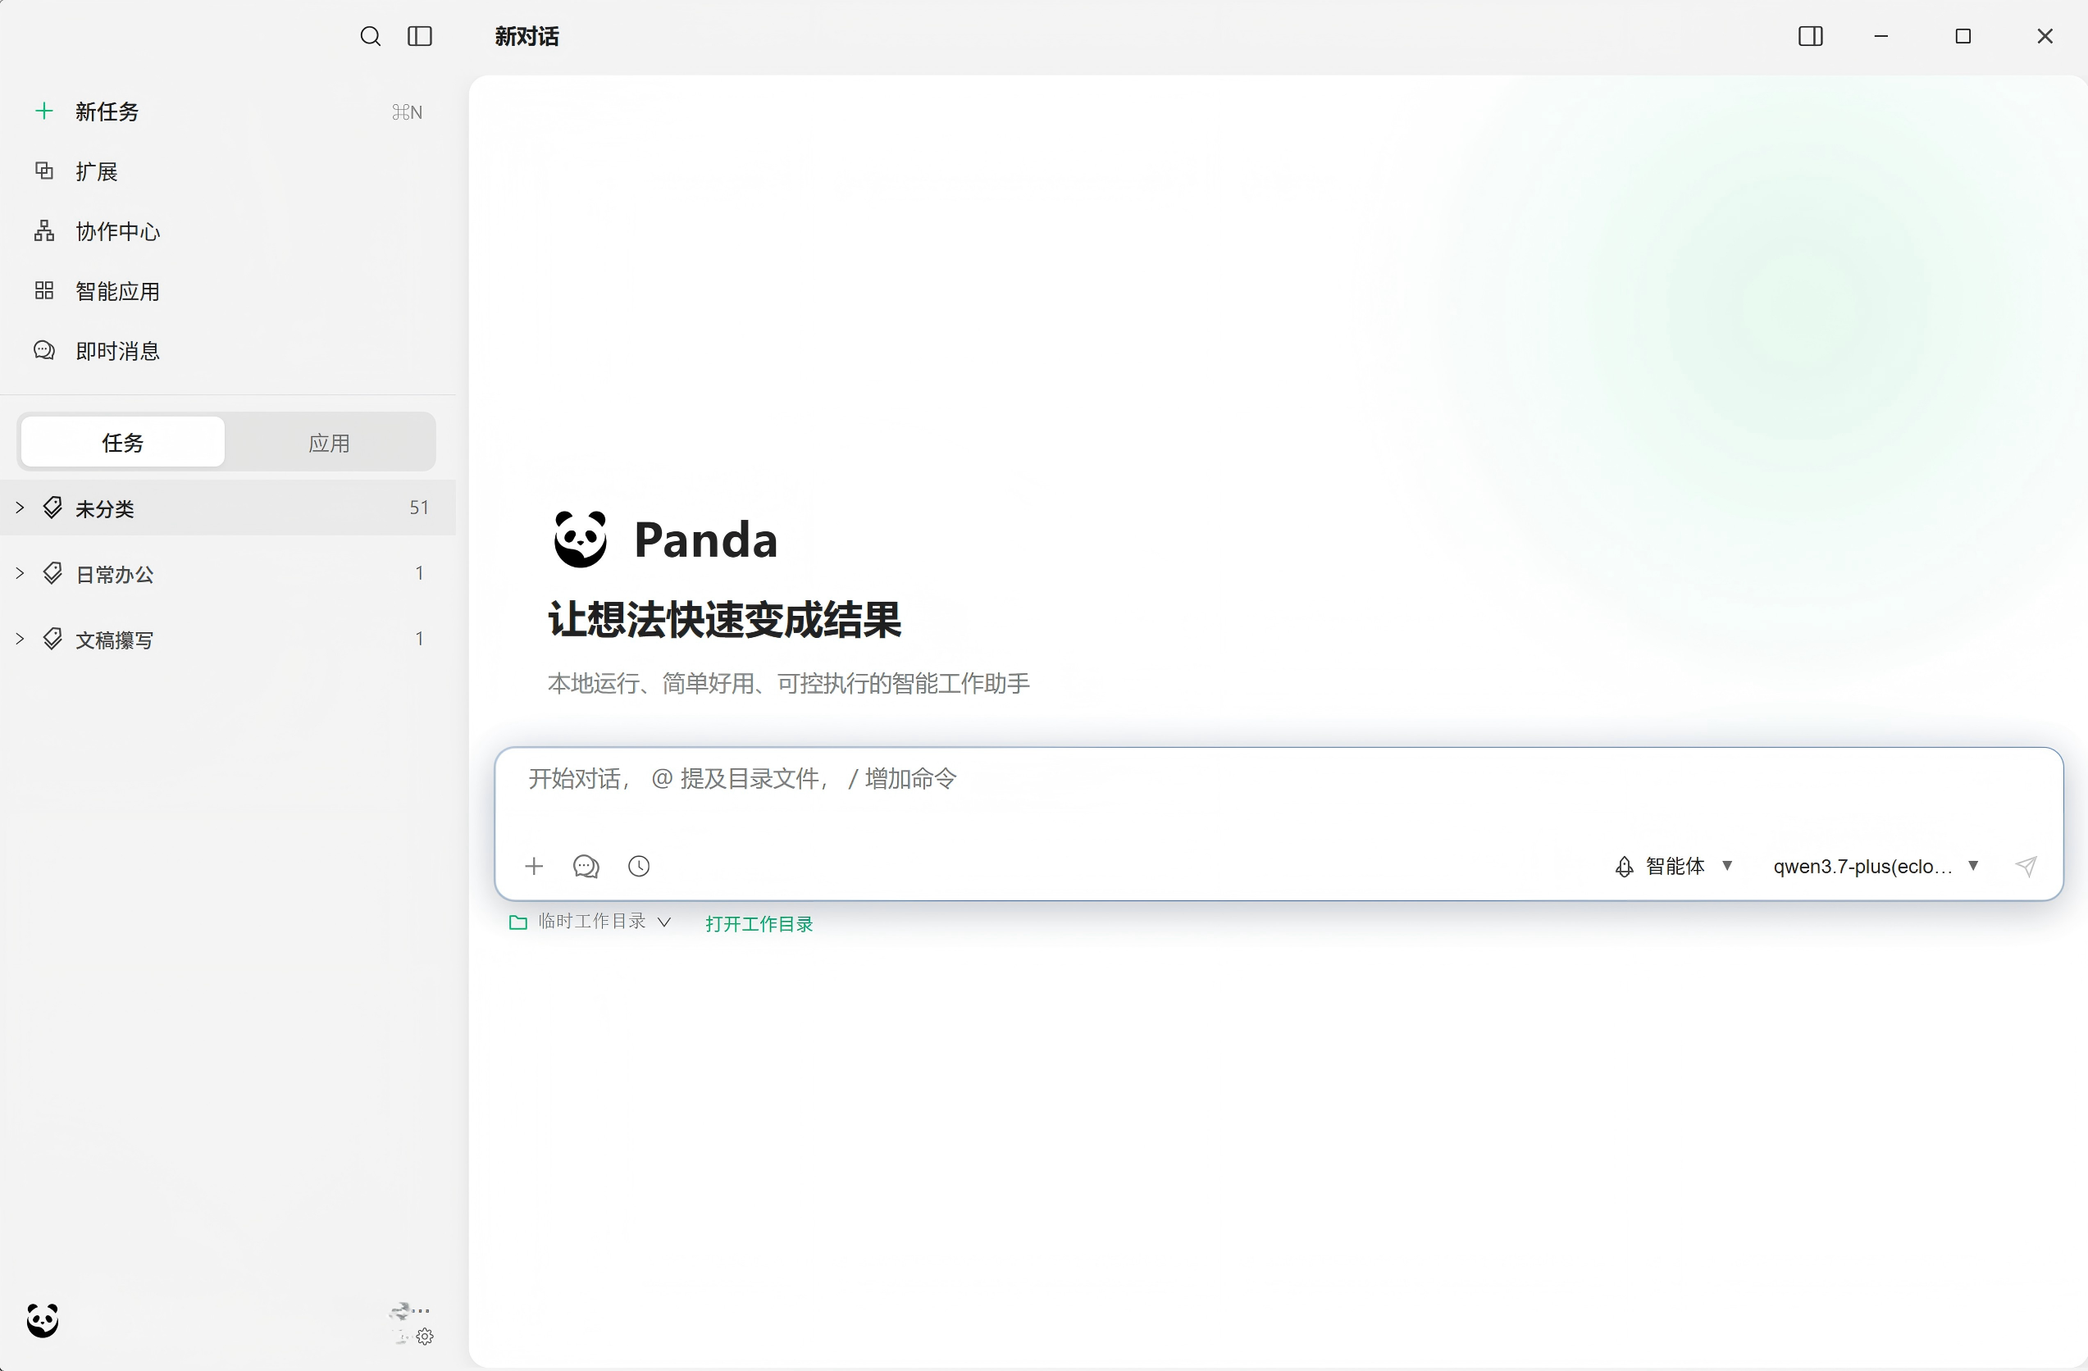The height and width of the screenshot is (1371, 2088).
Task: Switch to the 应用 tab
Action: pyautogui.click(x=329, y=442)
